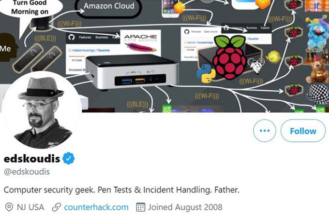Click the large Raspberry Pi logo
329x217 pixels.
coord(229,57)
